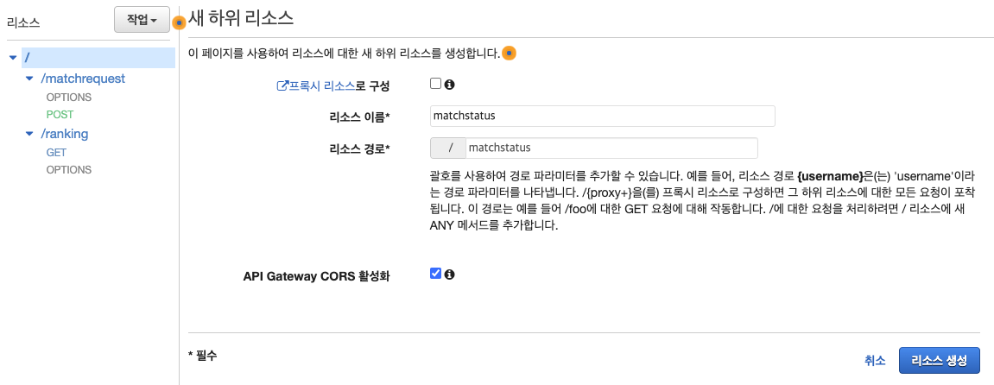Select GET method under /ranking
Viewport: 994px width, 385px height.
point(56,153)
